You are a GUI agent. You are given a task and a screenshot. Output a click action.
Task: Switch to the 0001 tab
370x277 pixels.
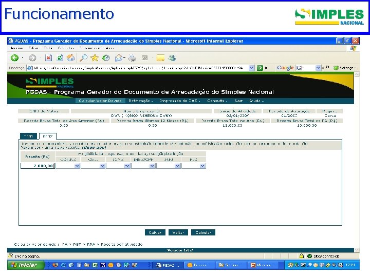click(28, 136)
